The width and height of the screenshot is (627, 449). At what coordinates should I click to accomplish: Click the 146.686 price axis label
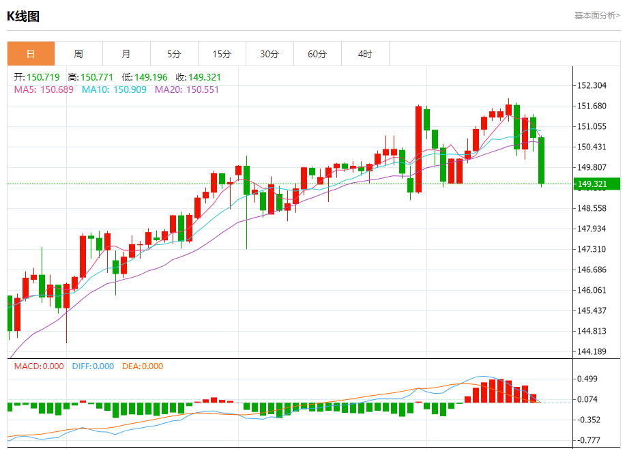pos(592,270)
